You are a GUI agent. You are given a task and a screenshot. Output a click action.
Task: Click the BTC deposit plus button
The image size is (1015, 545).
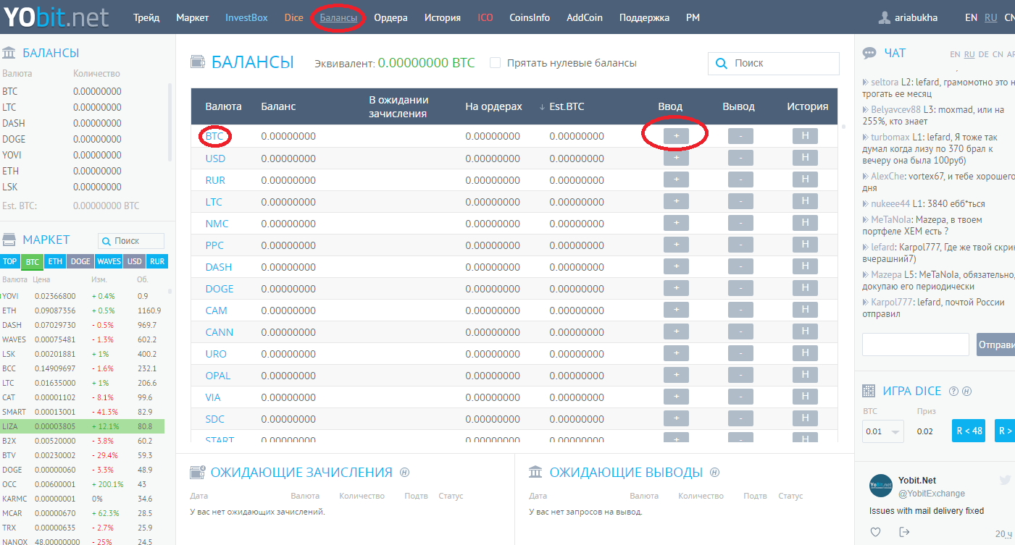point(676,136)
